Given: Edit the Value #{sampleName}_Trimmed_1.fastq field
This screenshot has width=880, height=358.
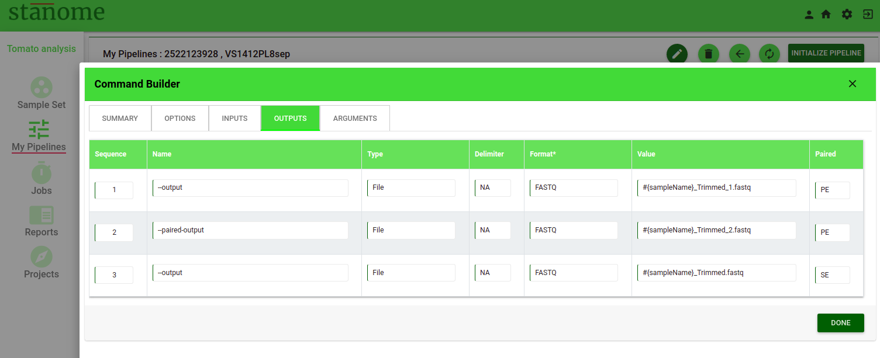Looking at the screenshot, I should click(717, 187).
